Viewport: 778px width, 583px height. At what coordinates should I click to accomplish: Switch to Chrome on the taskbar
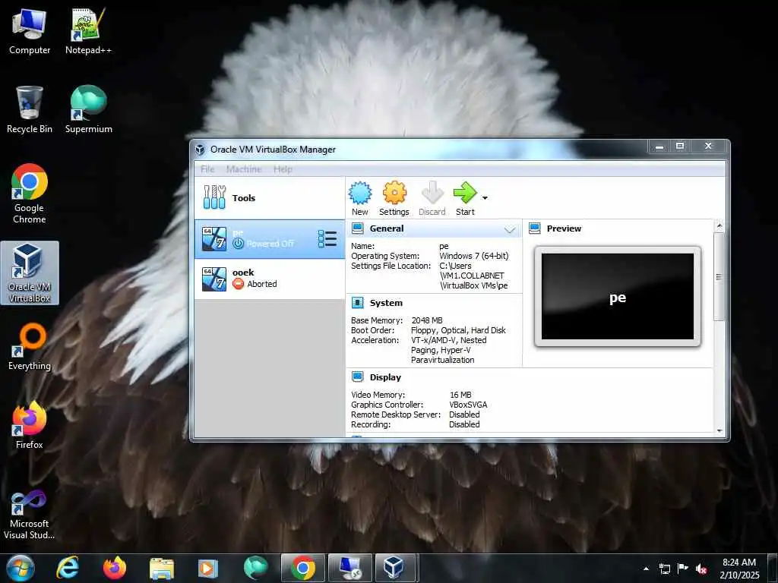(303, 568)
